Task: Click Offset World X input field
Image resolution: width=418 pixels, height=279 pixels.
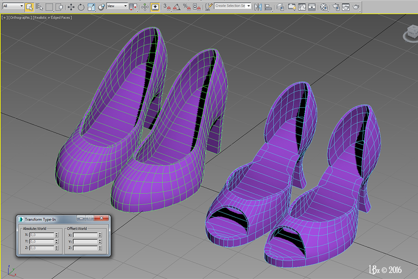Action: (85, 235)
